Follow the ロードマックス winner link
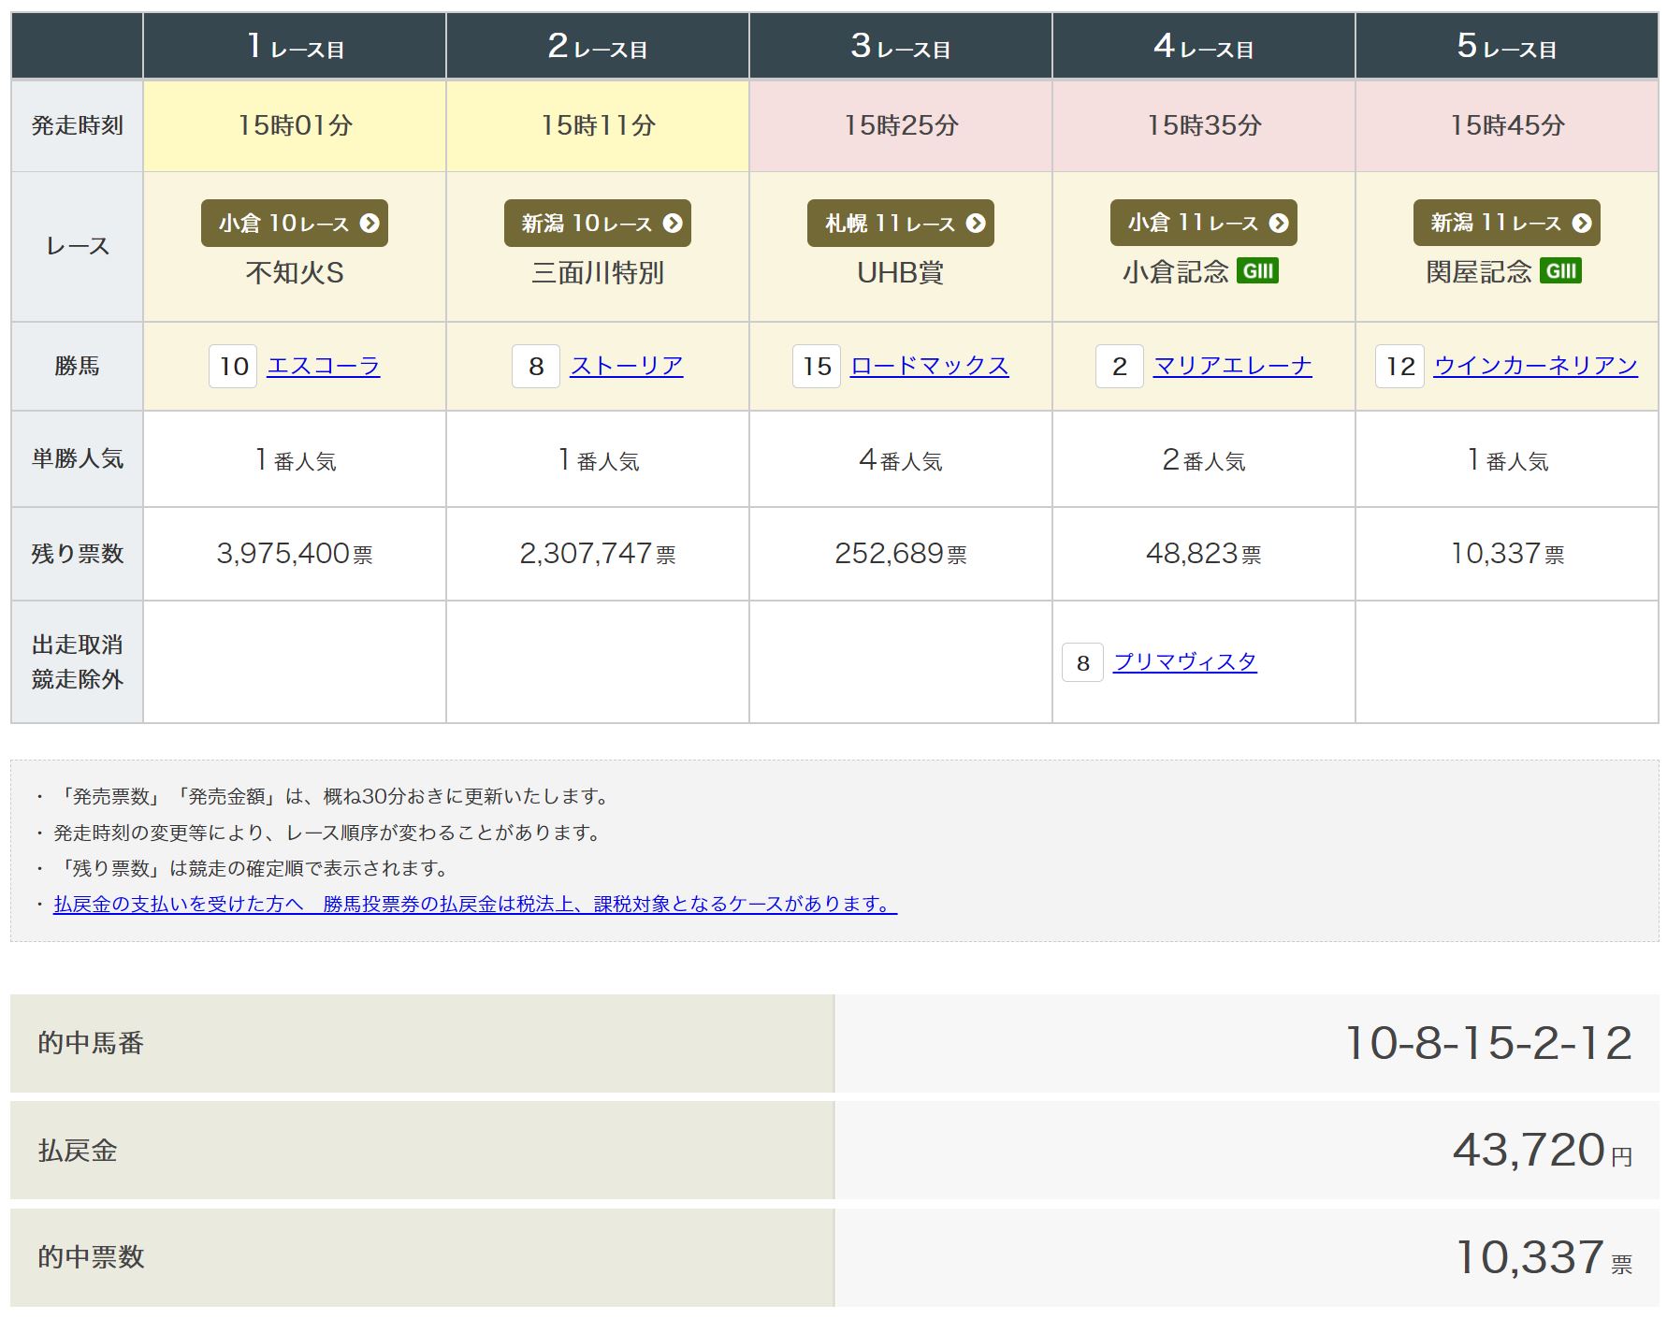 (x=929, y=366)
